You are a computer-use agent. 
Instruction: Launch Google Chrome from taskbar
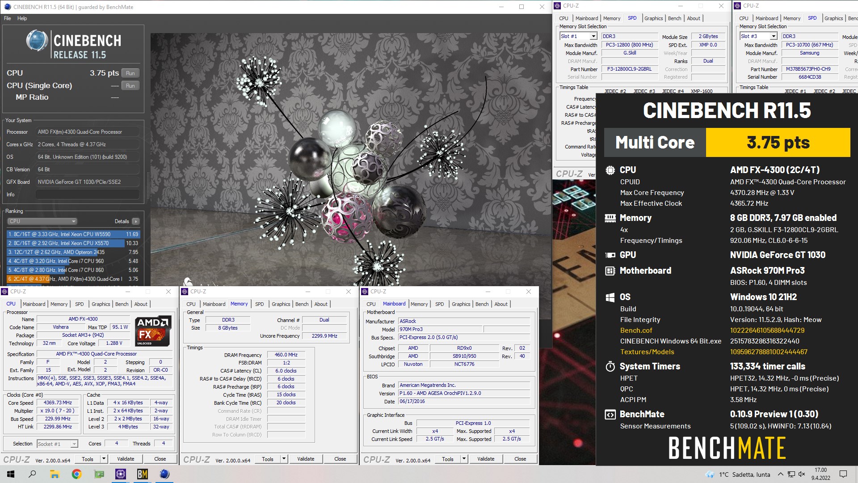pos(76,474)
